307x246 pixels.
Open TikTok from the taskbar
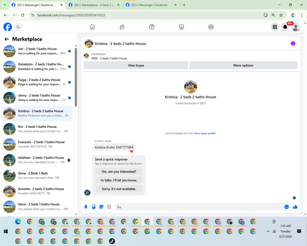pos(112,241)
